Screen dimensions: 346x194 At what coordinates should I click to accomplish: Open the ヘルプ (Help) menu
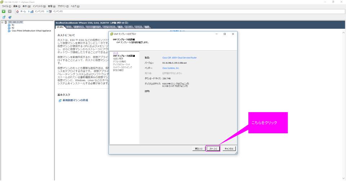(x=75, y=6)
